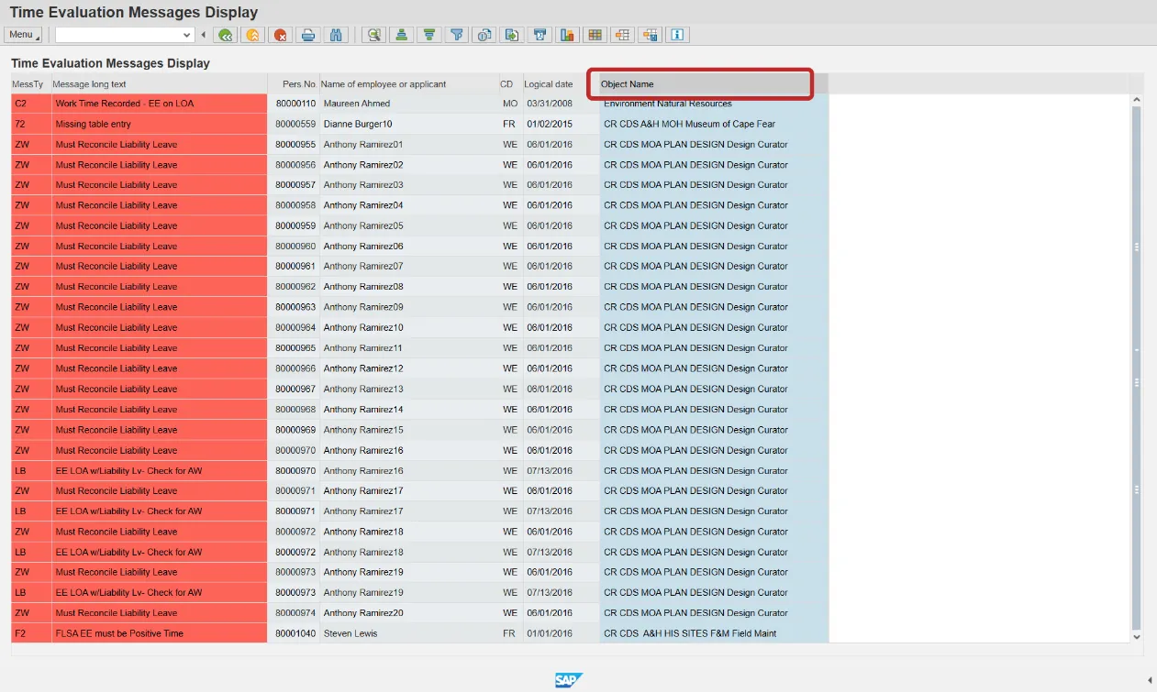Viewport: 1157px width, 692px height.
Task: Click employee name Steven Lewis
Action: (x=409, y=633)
